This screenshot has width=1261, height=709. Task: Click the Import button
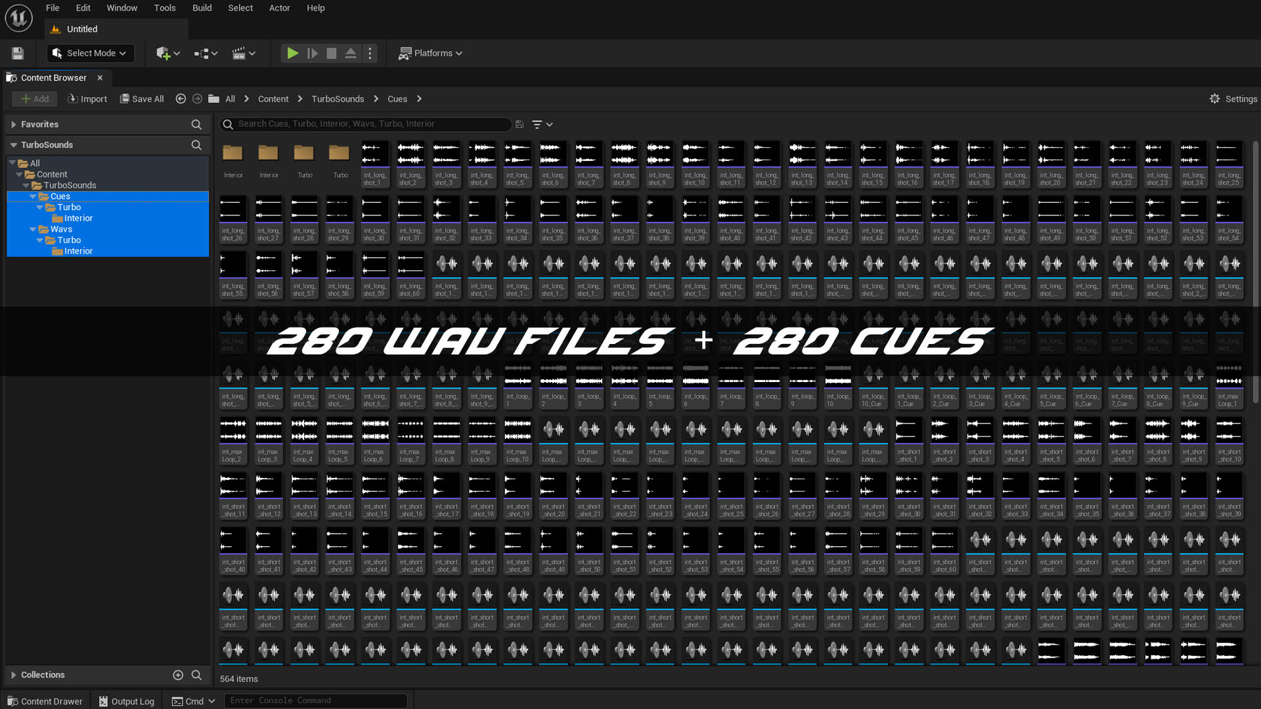coord(87,98)
